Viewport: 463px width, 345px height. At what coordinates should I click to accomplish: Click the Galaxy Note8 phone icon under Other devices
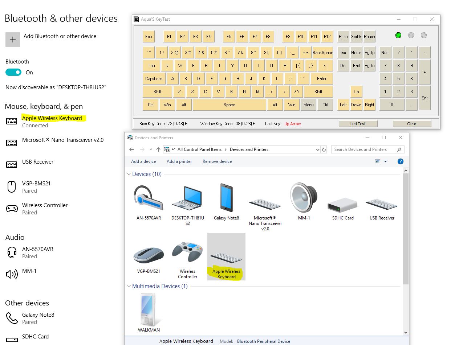(12, 318)
